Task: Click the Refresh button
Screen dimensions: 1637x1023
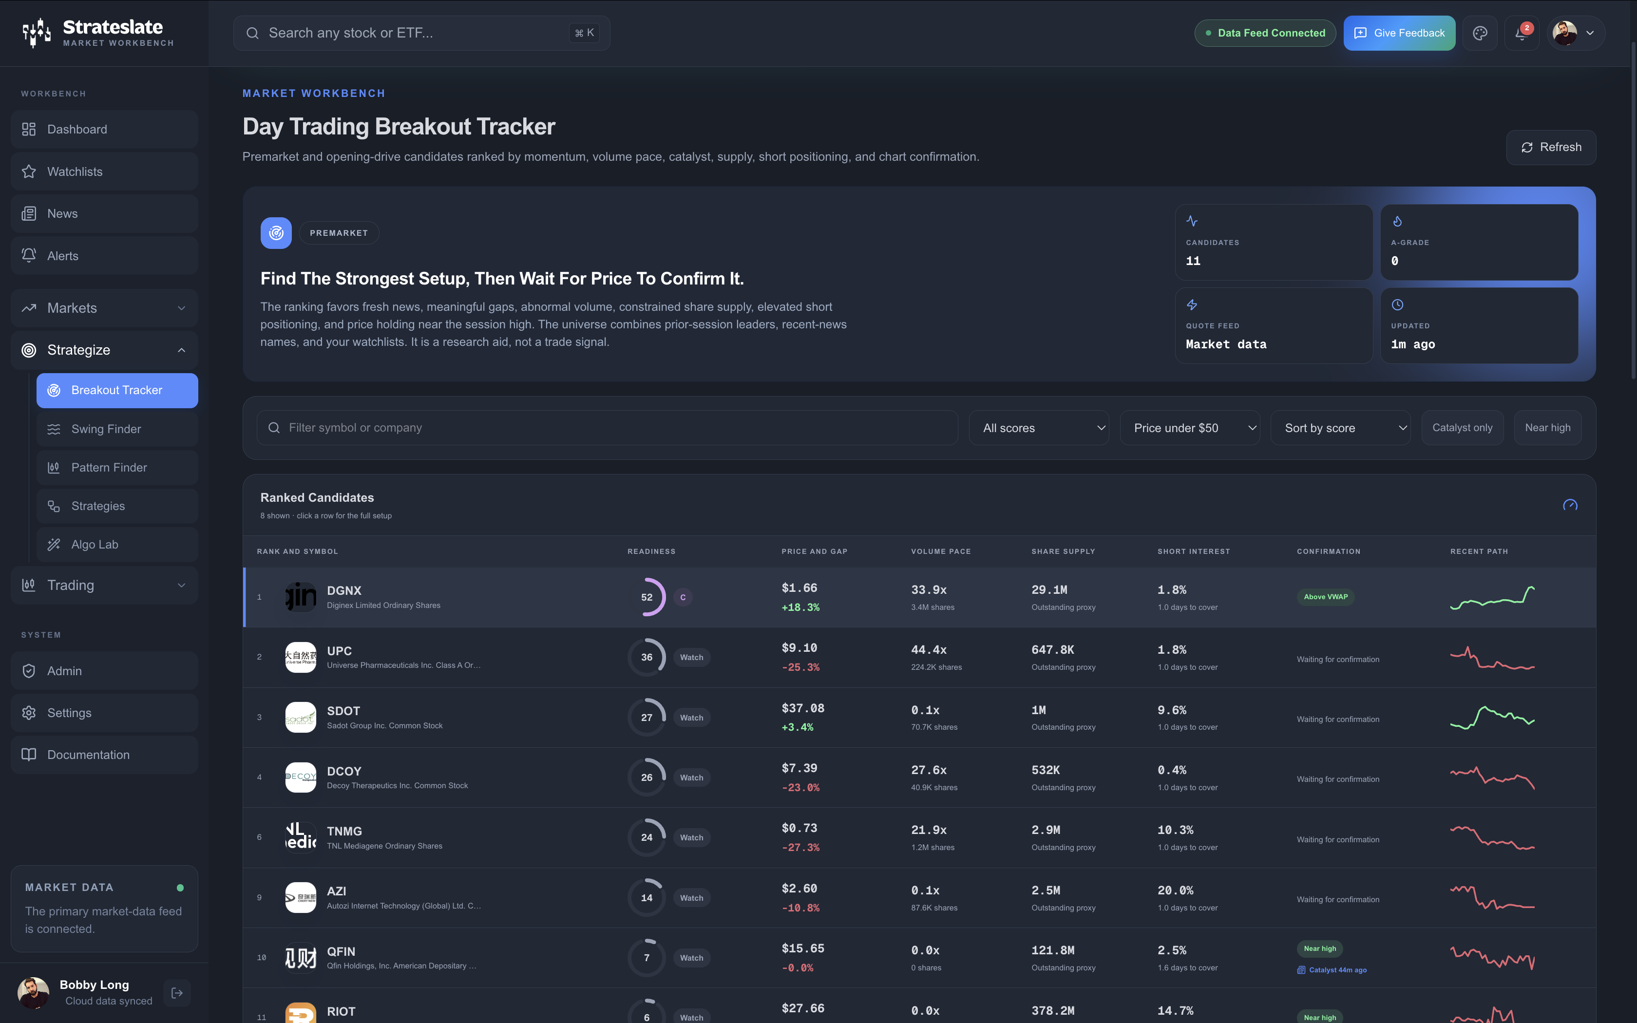Action: click(x=1550, y=148)
